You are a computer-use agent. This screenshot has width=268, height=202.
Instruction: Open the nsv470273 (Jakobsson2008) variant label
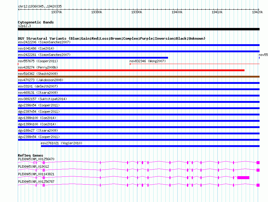point(41,80)
